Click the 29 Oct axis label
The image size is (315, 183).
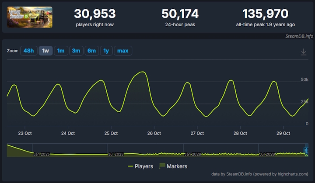pyautogui.click(x=283, y=133)
